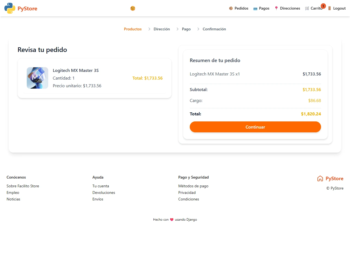Viewport: 350px width, 280px height.
Task: Open the Empleo footer link
Action: coord(13,192)
